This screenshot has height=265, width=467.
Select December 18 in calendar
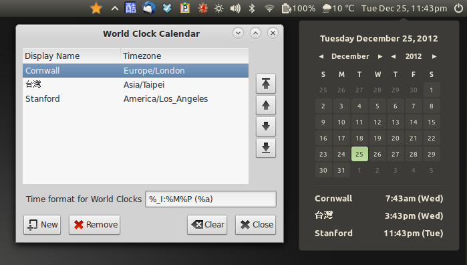(x=359, y=138)
